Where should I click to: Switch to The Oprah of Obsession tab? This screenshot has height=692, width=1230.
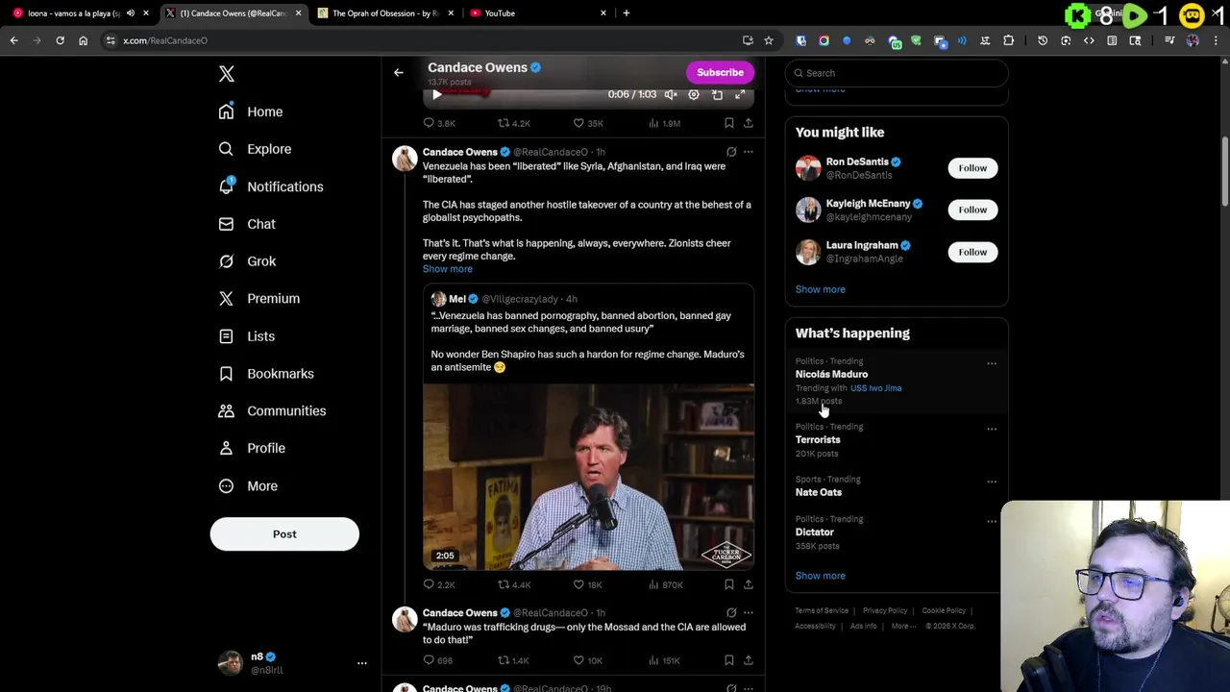[x=384, y=13]
